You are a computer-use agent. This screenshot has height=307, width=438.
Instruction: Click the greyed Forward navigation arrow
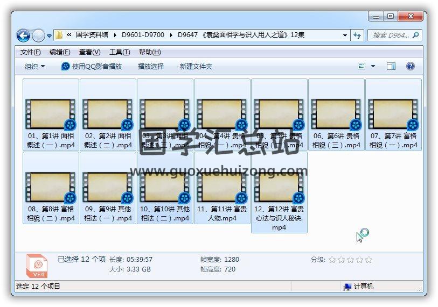(38, 35)
